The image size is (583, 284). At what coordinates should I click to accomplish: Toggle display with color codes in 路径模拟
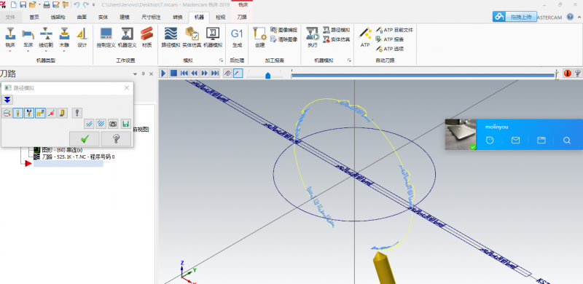point(7,113)
